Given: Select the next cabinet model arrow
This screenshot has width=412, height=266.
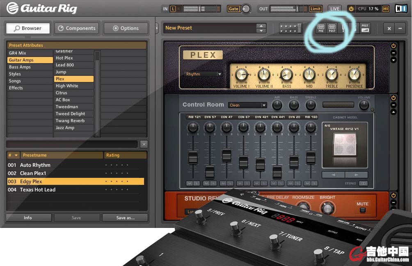Looking at the screenshot, I should [356, 175].
